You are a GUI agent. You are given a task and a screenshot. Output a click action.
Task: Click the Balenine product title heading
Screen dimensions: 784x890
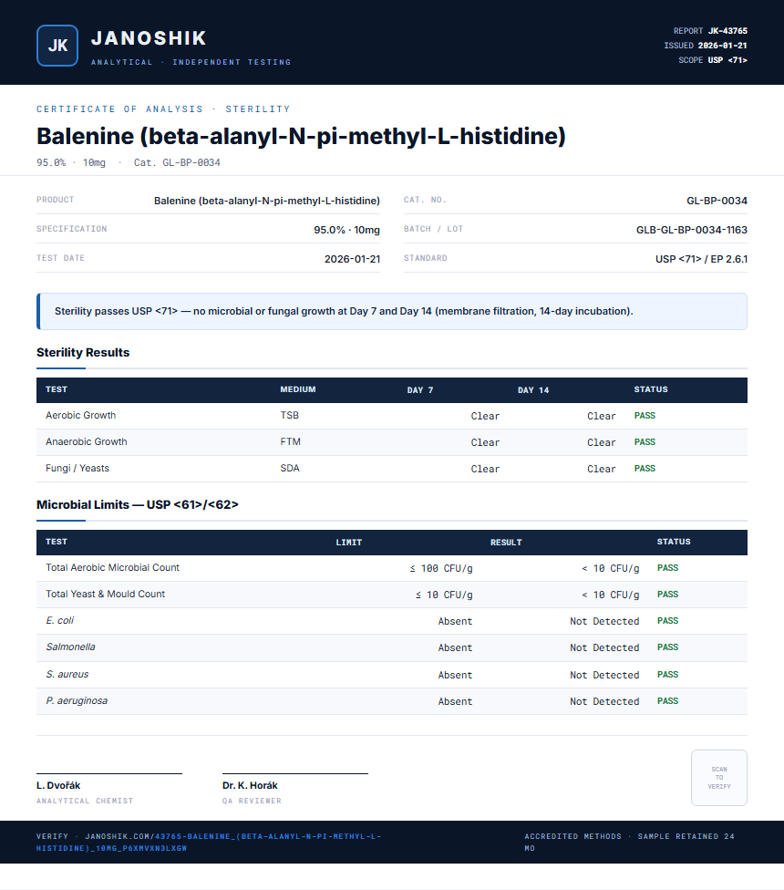[301, 136]
